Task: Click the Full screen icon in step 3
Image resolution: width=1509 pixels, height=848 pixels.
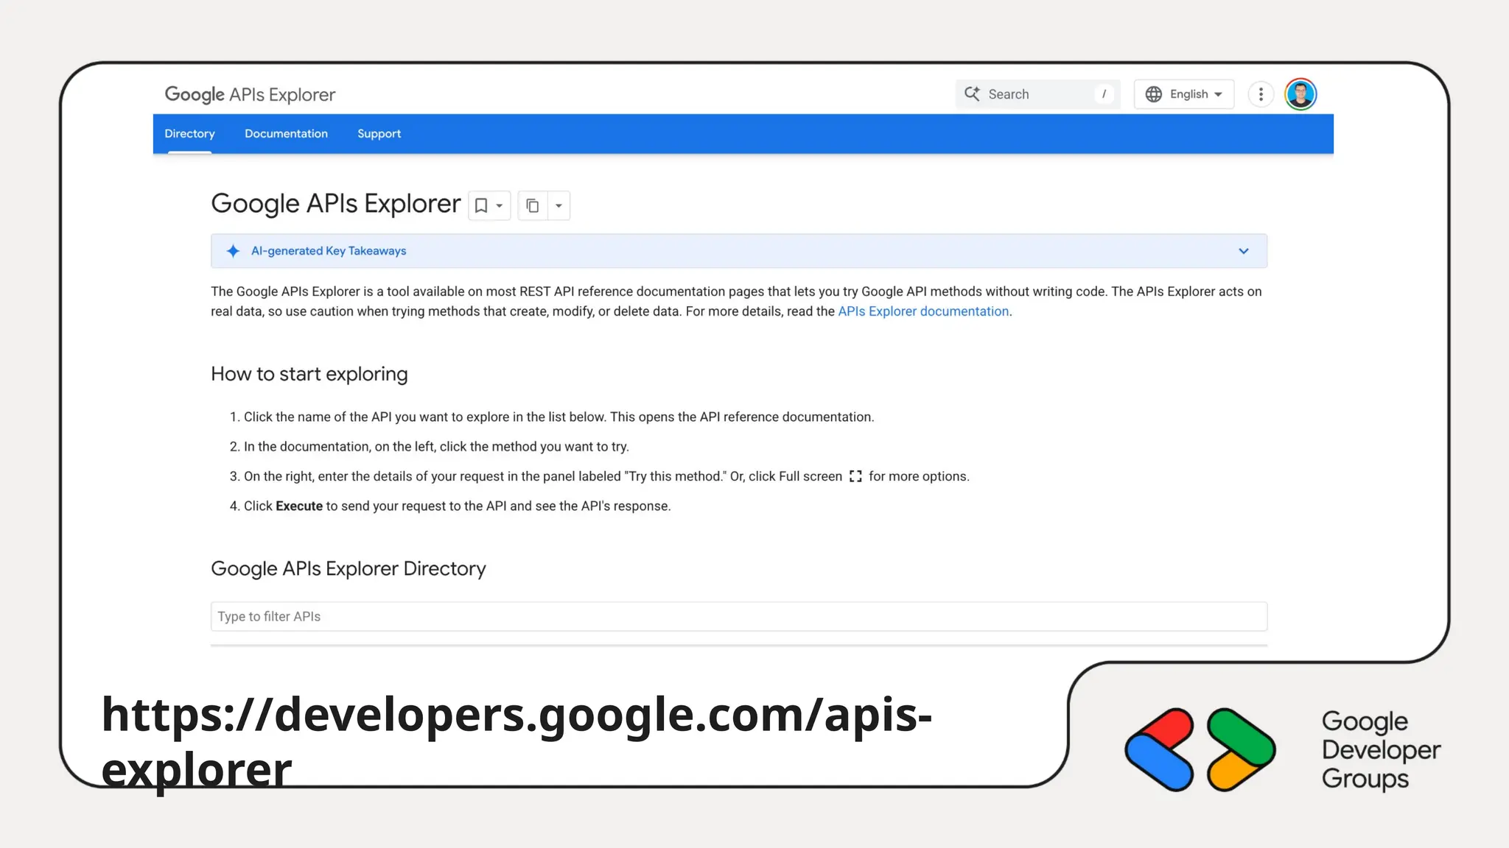Action: pyautogui.click(x=855, y=476)
